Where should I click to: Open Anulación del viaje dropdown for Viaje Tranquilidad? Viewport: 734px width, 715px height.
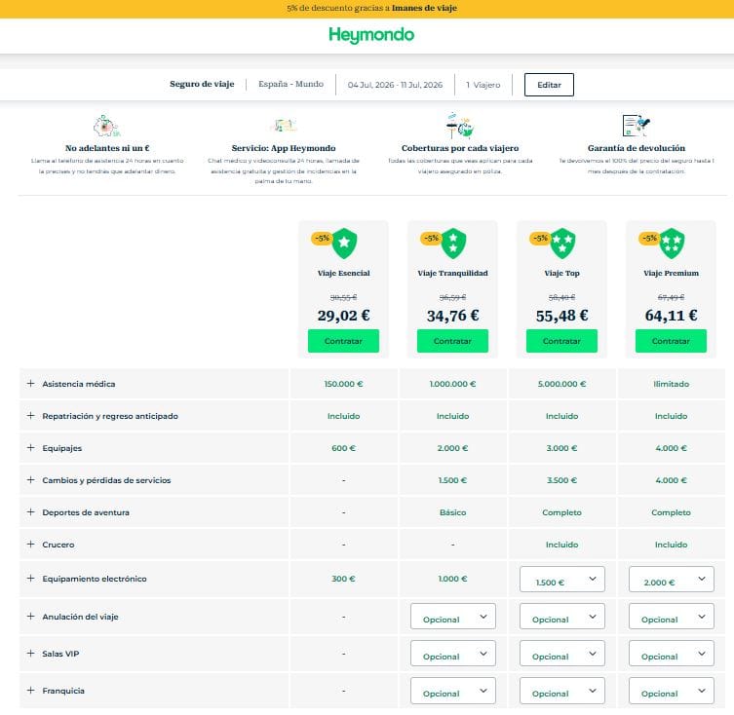pos(452,617)
